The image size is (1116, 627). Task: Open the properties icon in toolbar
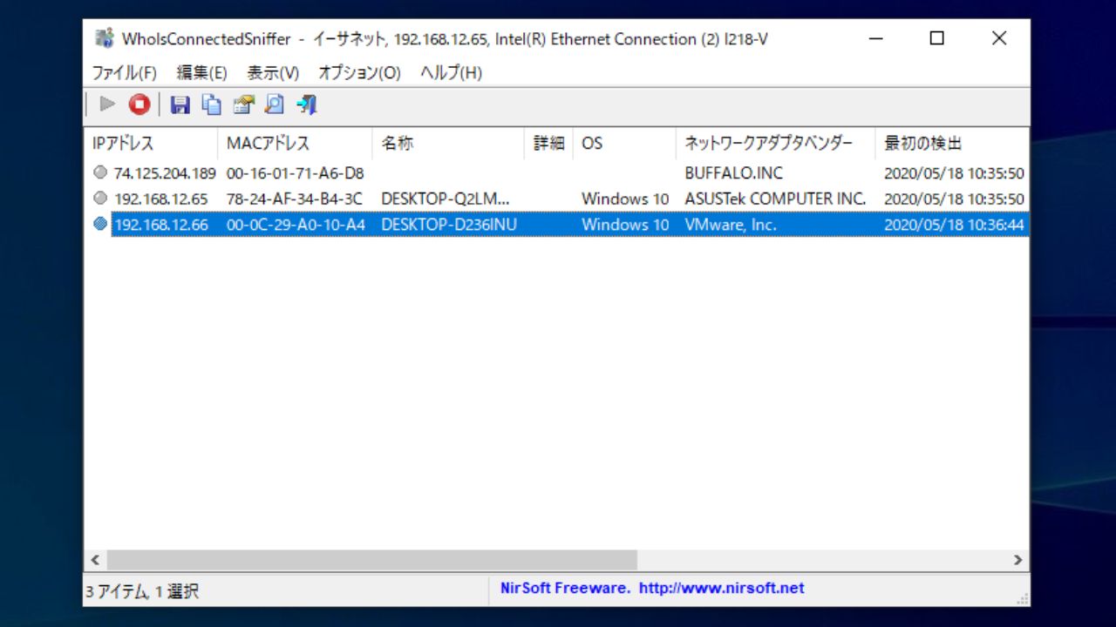point(243,105)
